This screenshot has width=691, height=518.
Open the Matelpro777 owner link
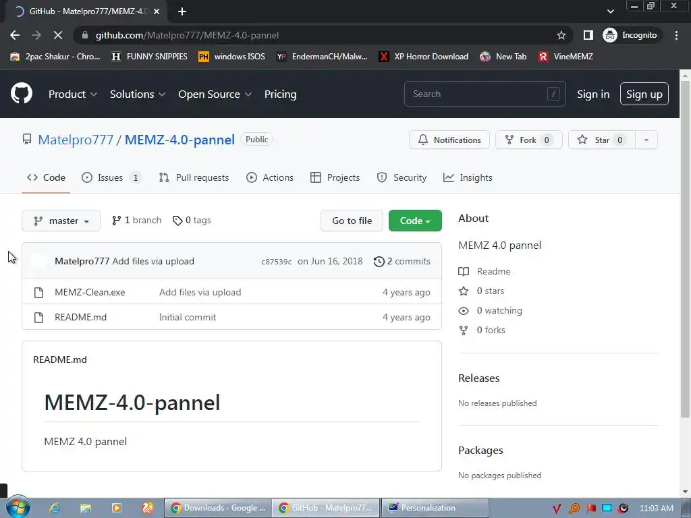point(76,140)
